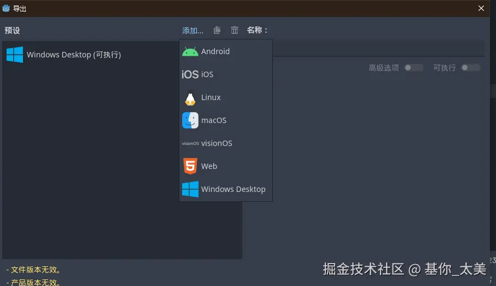Choose visionOS from the list
Screen dimensions: 496x286
click(226, 143)
